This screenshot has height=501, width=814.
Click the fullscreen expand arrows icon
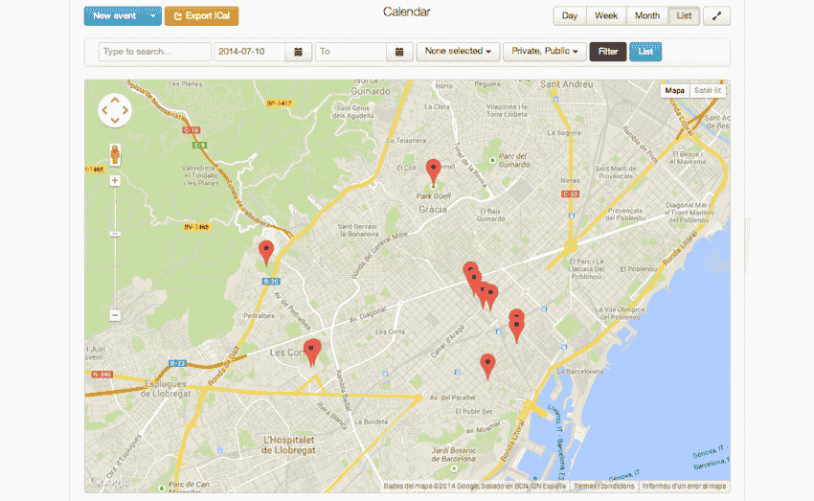717,16
